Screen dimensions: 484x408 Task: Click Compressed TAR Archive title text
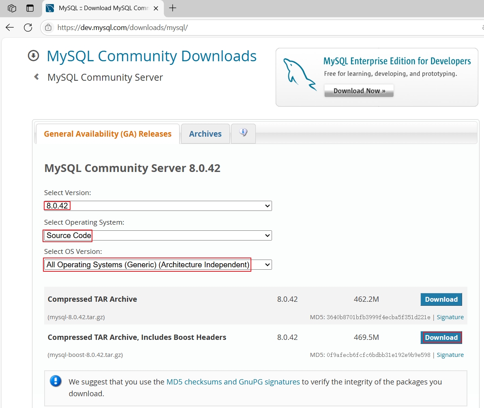92,299
